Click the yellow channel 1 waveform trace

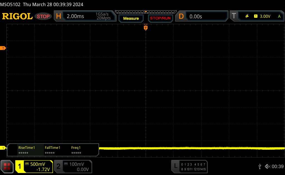point(192,148)
